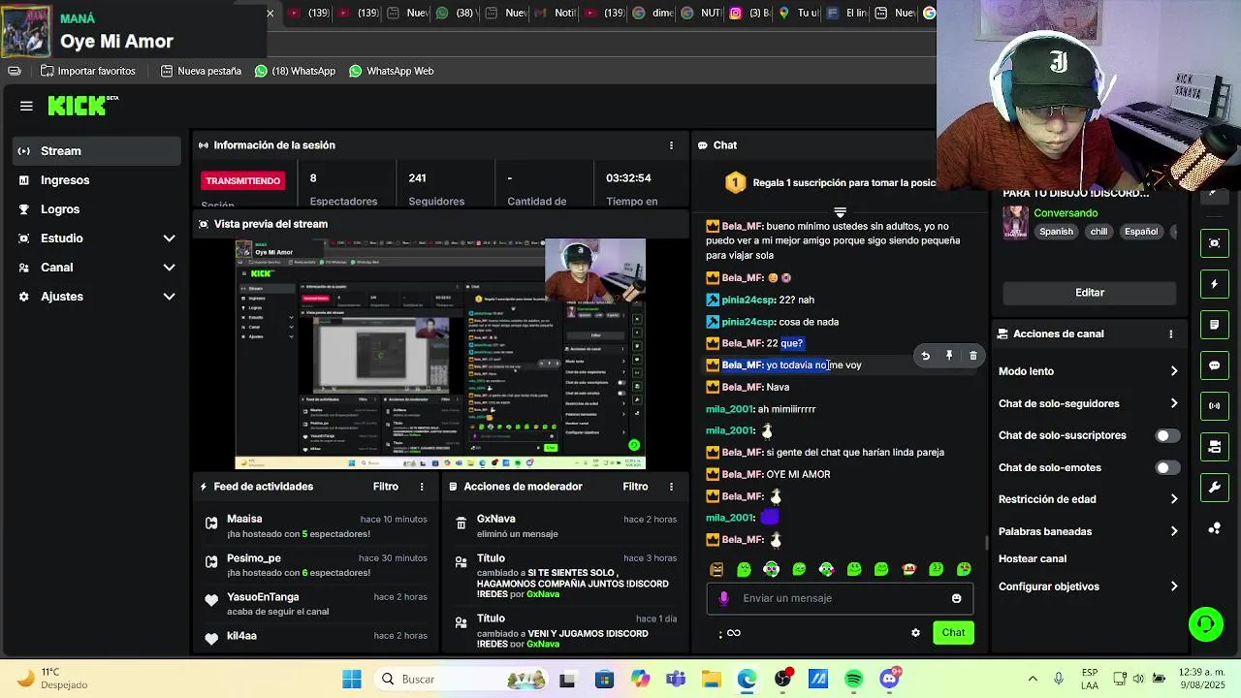Open the chat bubble icon in right toolbar
This screenshot has height=698, width=1241.
(x=1214, y=365)
